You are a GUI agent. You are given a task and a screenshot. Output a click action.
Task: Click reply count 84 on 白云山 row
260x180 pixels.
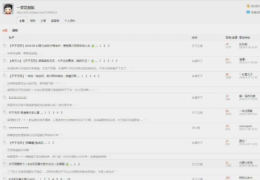pyautogui.click(x=227, y=59)
